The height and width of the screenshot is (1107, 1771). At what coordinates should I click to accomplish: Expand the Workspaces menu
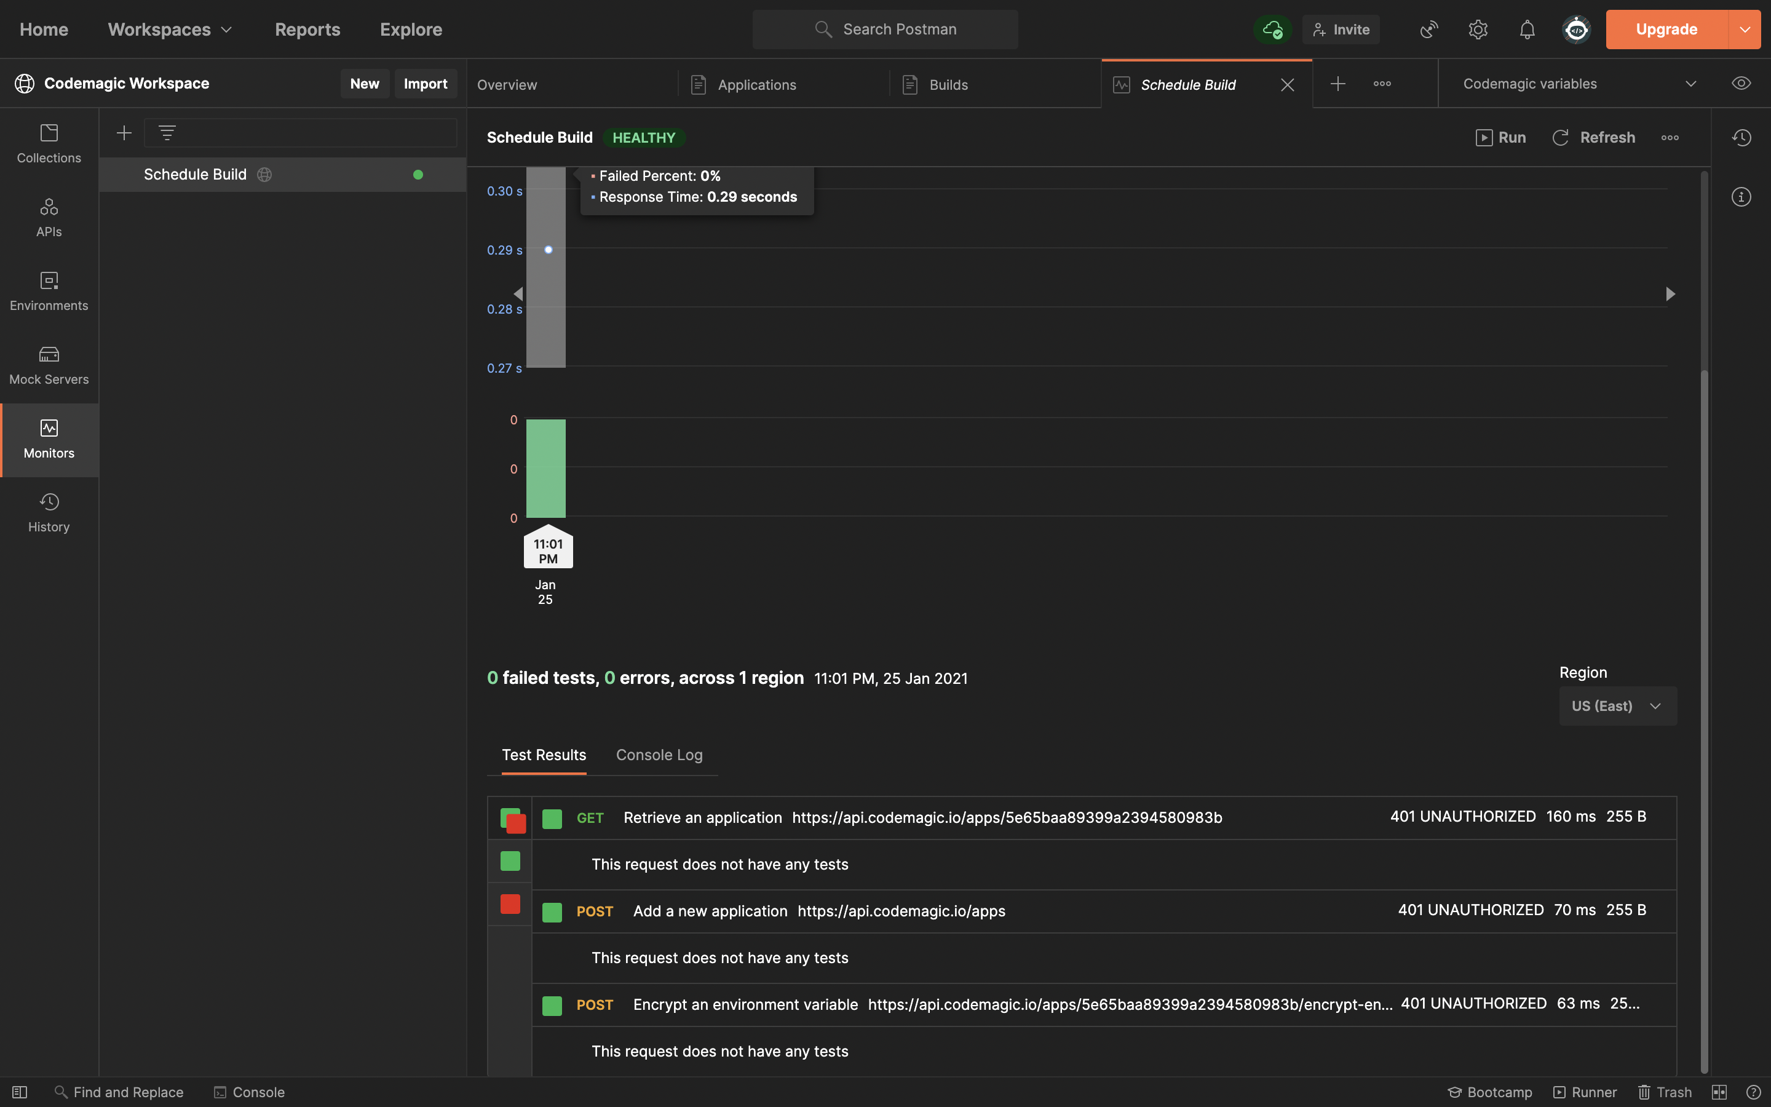170,30
